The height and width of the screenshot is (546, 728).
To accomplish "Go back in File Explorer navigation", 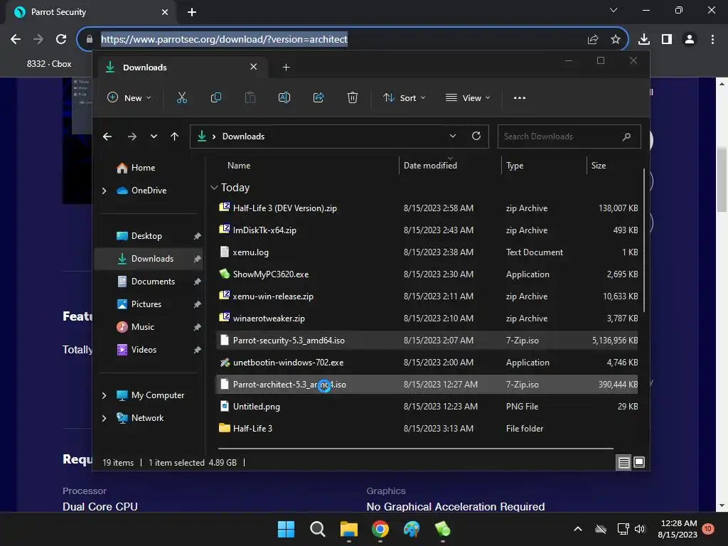I will 107,136.
